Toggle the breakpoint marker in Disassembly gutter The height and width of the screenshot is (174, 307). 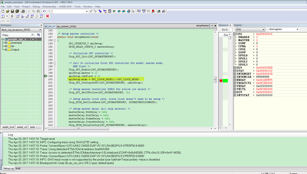(x=221, y=81)
